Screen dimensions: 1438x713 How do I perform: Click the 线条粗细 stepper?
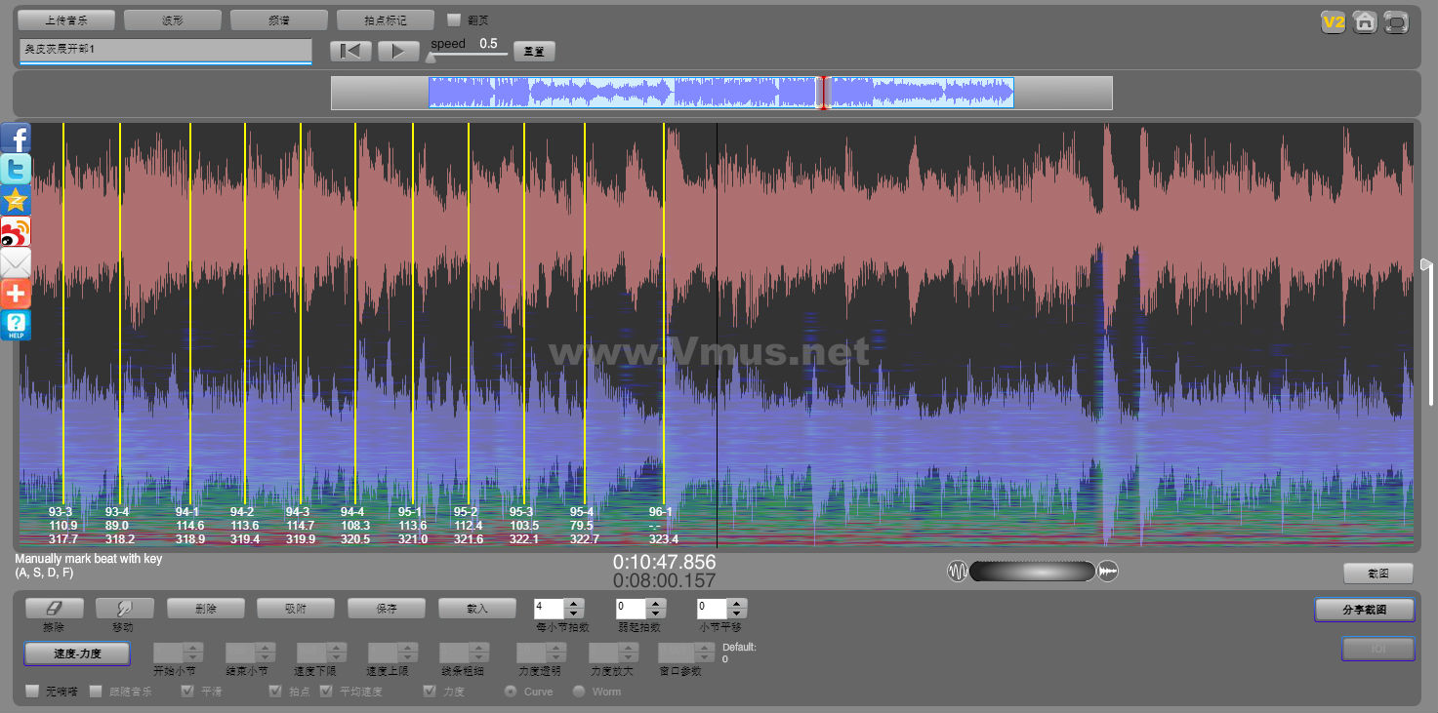464,652
